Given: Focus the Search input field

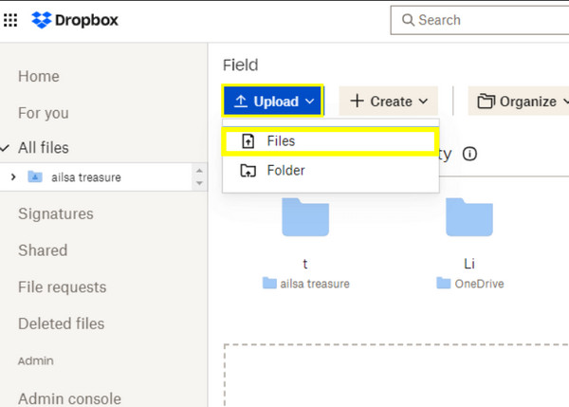Looking at the screenshot, I should (x=480, y=20).
